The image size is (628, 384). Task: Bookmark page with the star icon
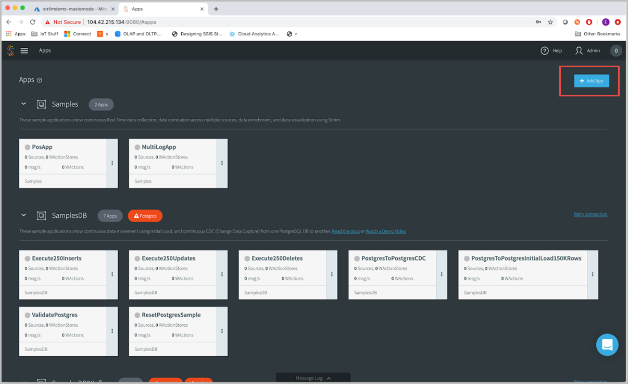click(x=550, y=22)
